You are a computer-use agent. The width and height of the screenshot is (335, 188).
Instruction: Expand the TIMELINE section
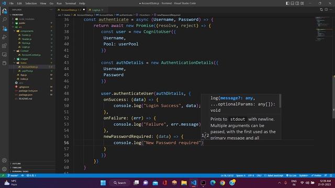coord(17,168)
